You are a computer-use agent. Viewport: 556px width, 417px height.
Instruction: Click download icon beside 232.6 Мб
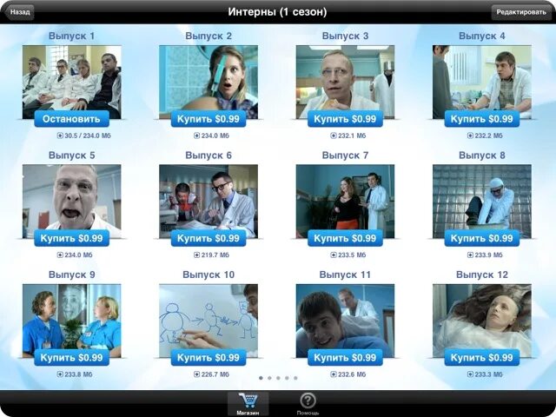(334, 374)
